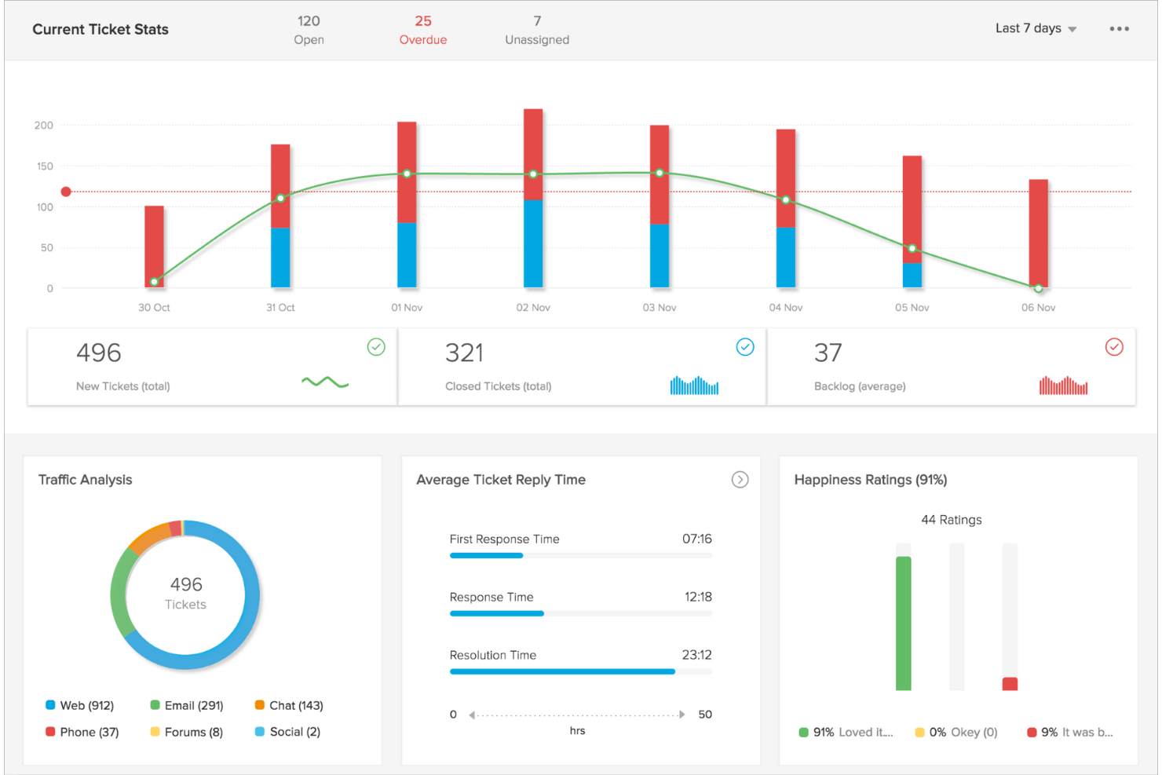1162x775 pixels.
Task: Toggle the Loved it rating legend
Action: [x=845, y=732]
